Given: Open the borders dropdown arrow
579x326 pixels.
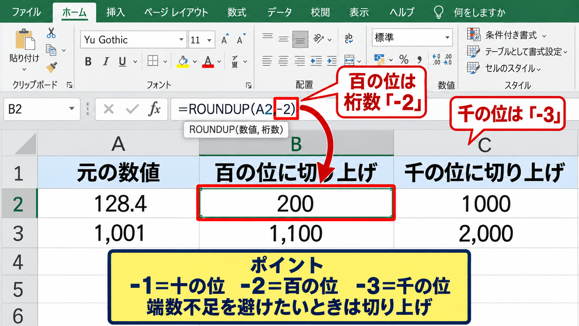Looking at the screenshot, I should coord(165,62).
